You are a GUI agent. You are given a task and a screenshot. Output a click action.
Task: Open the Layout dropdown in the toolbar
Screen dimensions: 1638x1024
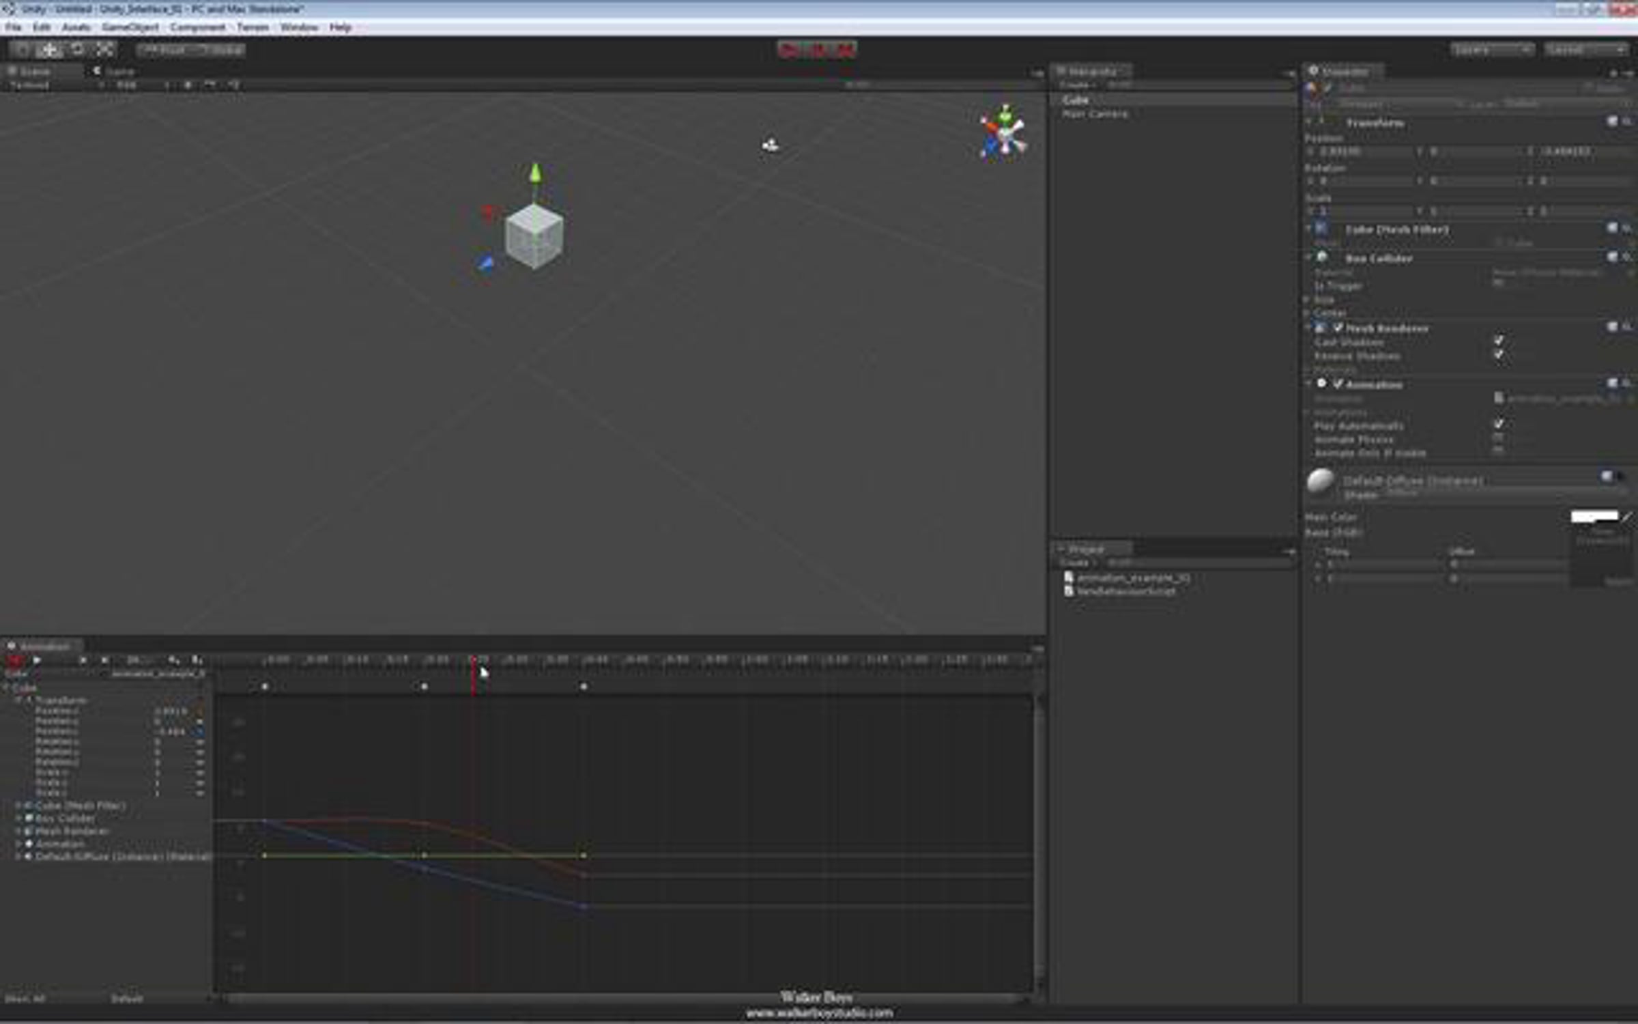(1586, 49)
